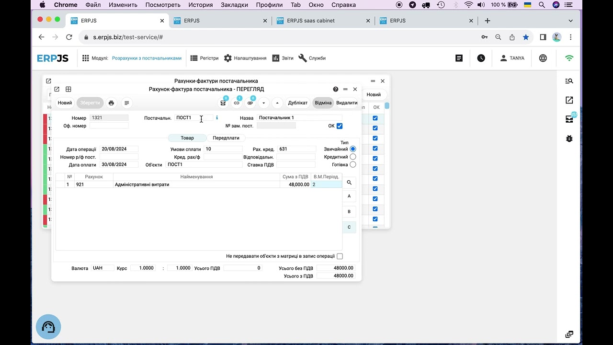The width and height of the screenshot is (613, 345).
Task: Click the Відміна button
Action: click(323, 103)
